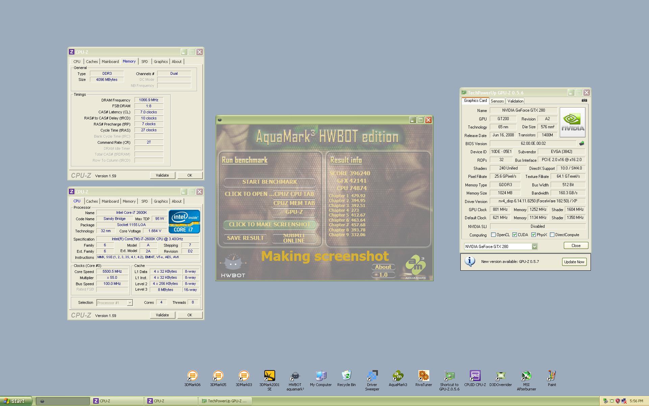Click the BIOS Version 62.00.0E.00.02 field
The image size is (649, 406).
pyautogui.click(x=533, y=143)
